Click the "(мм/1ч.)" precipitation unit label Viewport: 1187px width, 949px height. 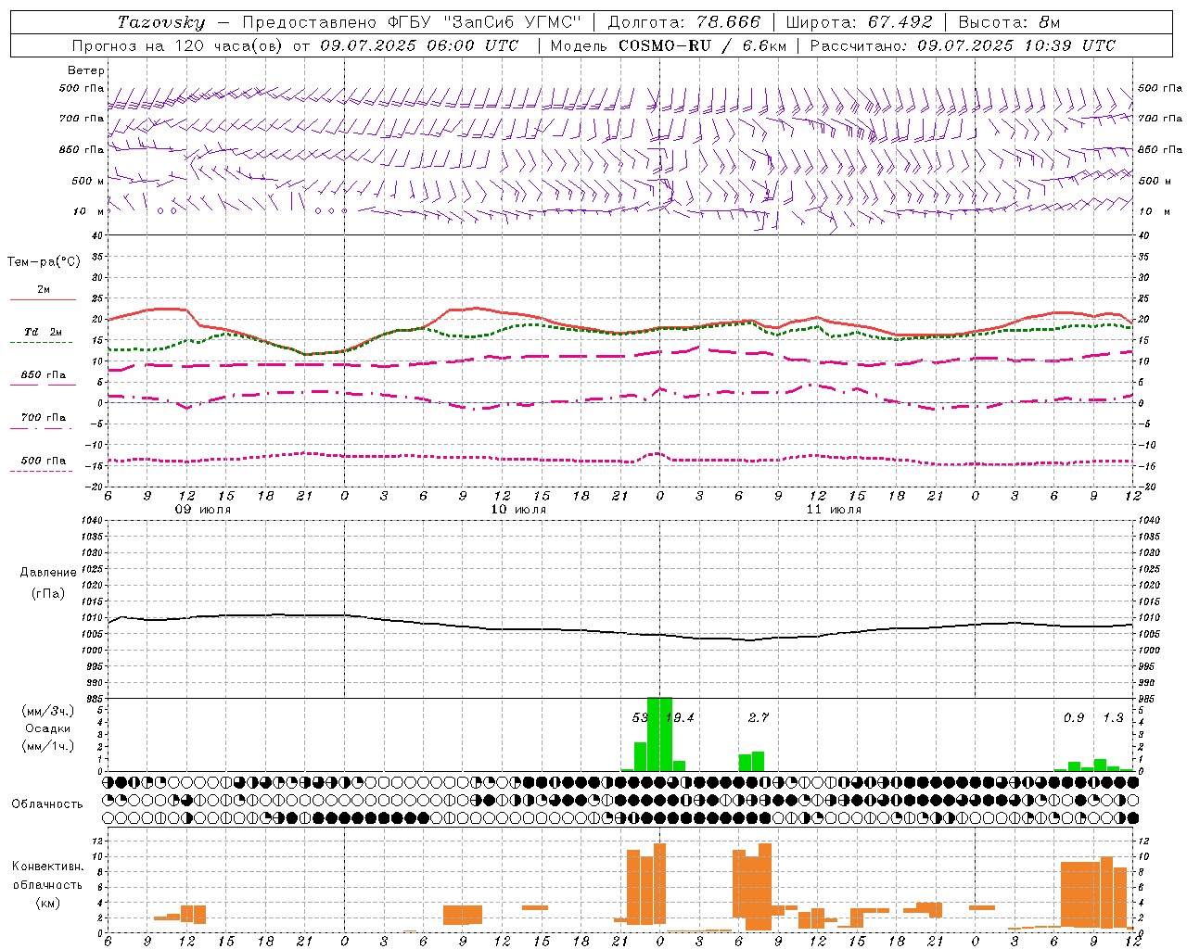[48, 746]
